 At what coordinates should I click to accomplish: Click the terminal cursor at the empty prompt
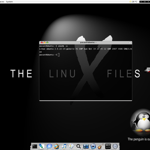pyautogui.click(x=59, y=55)
